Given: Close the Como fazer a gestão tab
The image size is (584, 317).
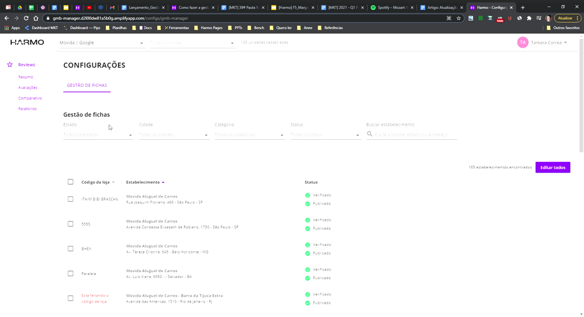Looking at the screenshot, I should [x=213, y=8].
